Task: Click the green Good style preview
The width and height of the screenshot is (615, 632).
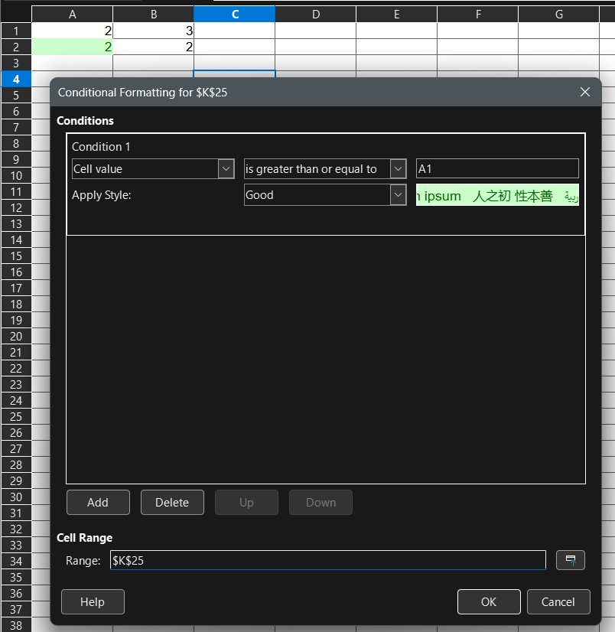Action: coord(496,195)
